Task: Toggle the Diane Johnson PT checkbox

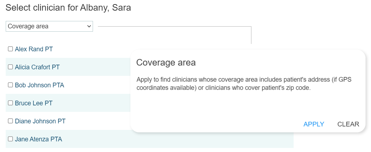Action: [x=10, y=121]
